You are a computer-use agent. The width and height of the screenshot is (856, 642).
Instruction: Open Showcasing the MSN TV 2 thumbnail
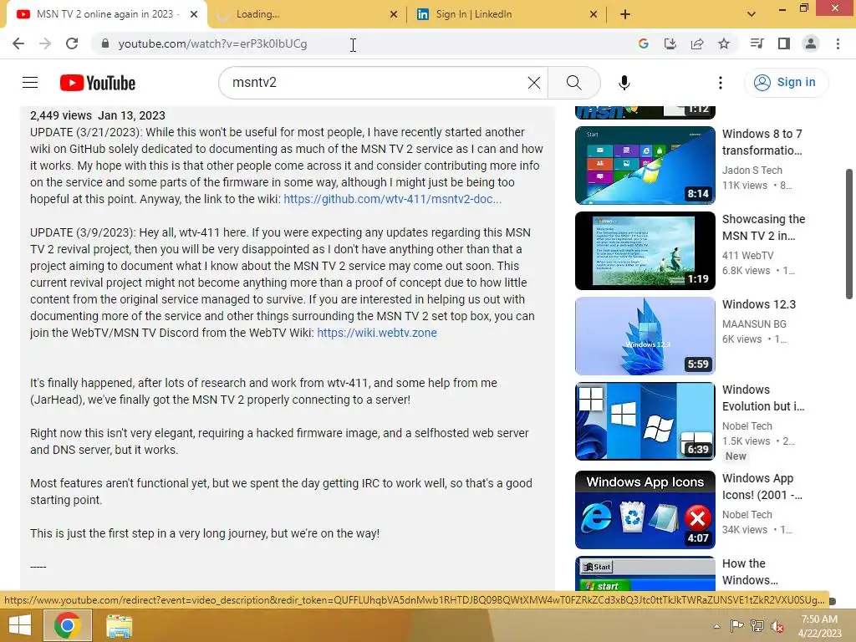pos(645,251)
